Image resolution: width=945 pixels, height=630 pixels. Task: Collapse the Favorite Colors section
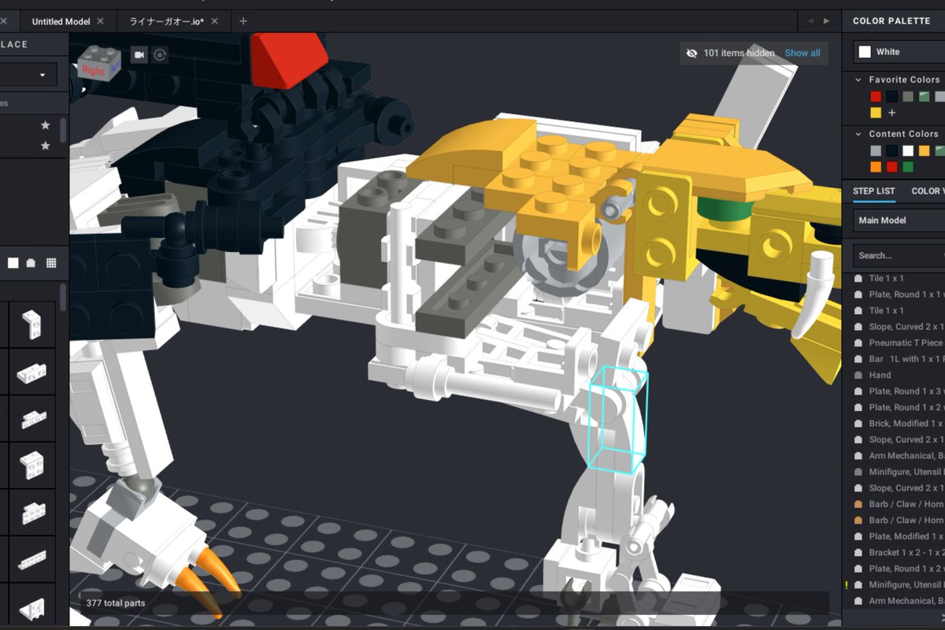click(x=858, y=80)
